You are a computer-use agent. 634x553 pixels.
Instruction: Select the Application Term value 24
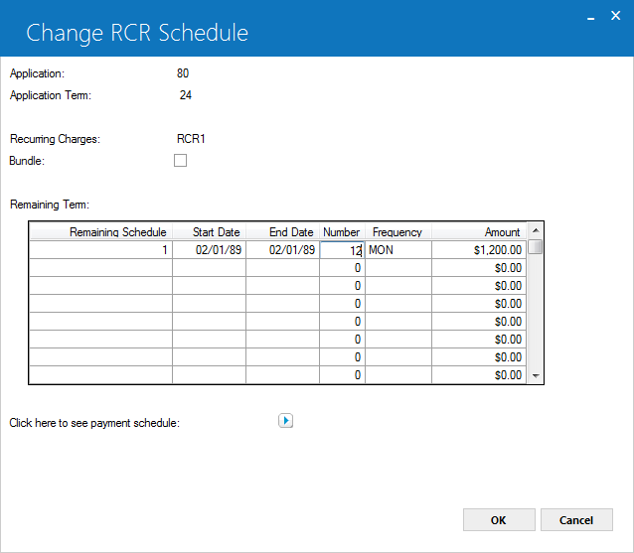[x=186, y=95]
